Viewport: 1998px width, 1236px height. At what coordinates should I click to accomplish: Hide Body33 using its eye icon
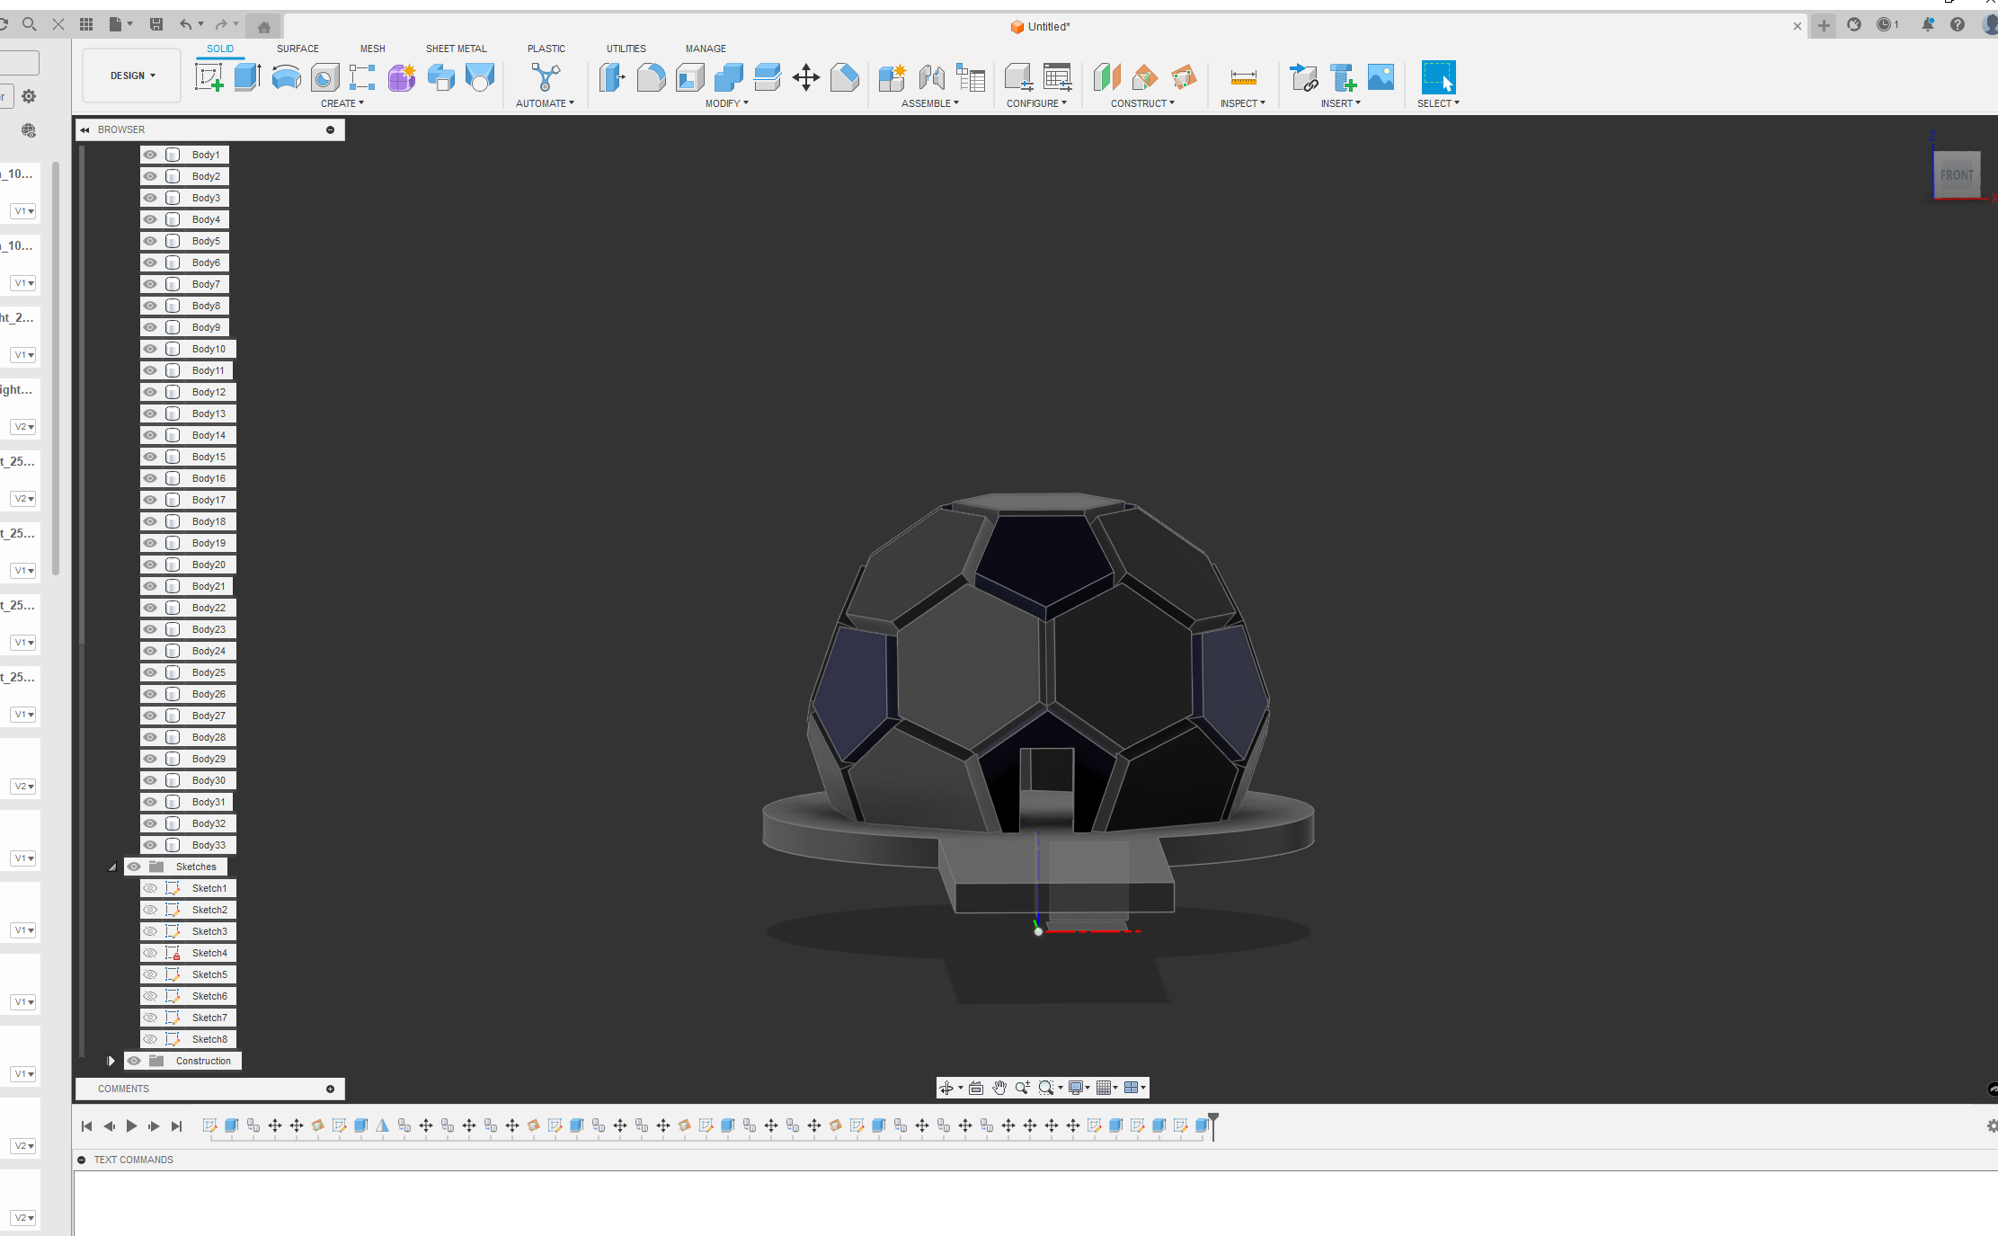point(150,845)
